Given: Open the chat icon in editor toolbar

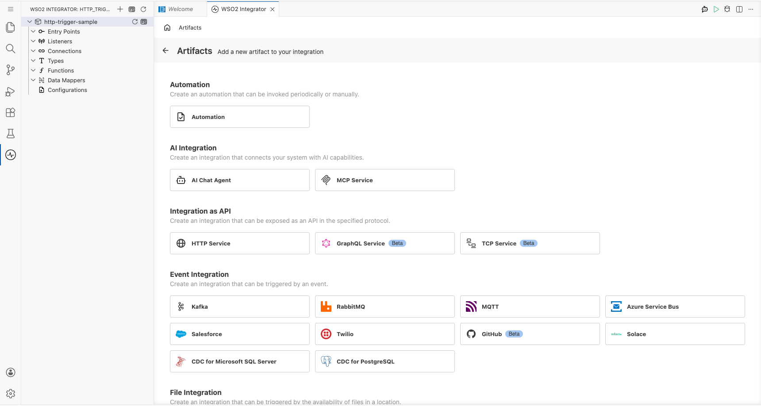Looking at the screenshot, I should point(705,9).
